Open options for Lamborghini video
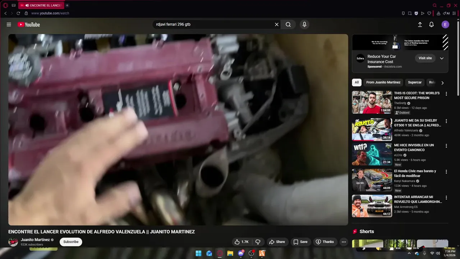Image resolution: width=460 pixels, height=259 pixels. [446, 198]
